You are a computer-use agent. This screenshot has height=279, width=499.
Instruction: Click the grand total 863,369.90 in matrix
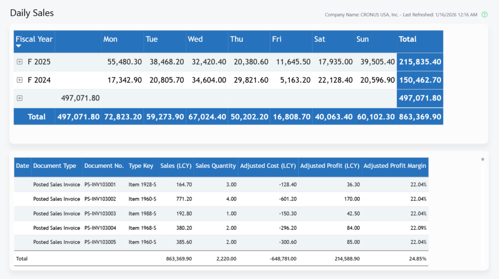(x=420, y=117)
